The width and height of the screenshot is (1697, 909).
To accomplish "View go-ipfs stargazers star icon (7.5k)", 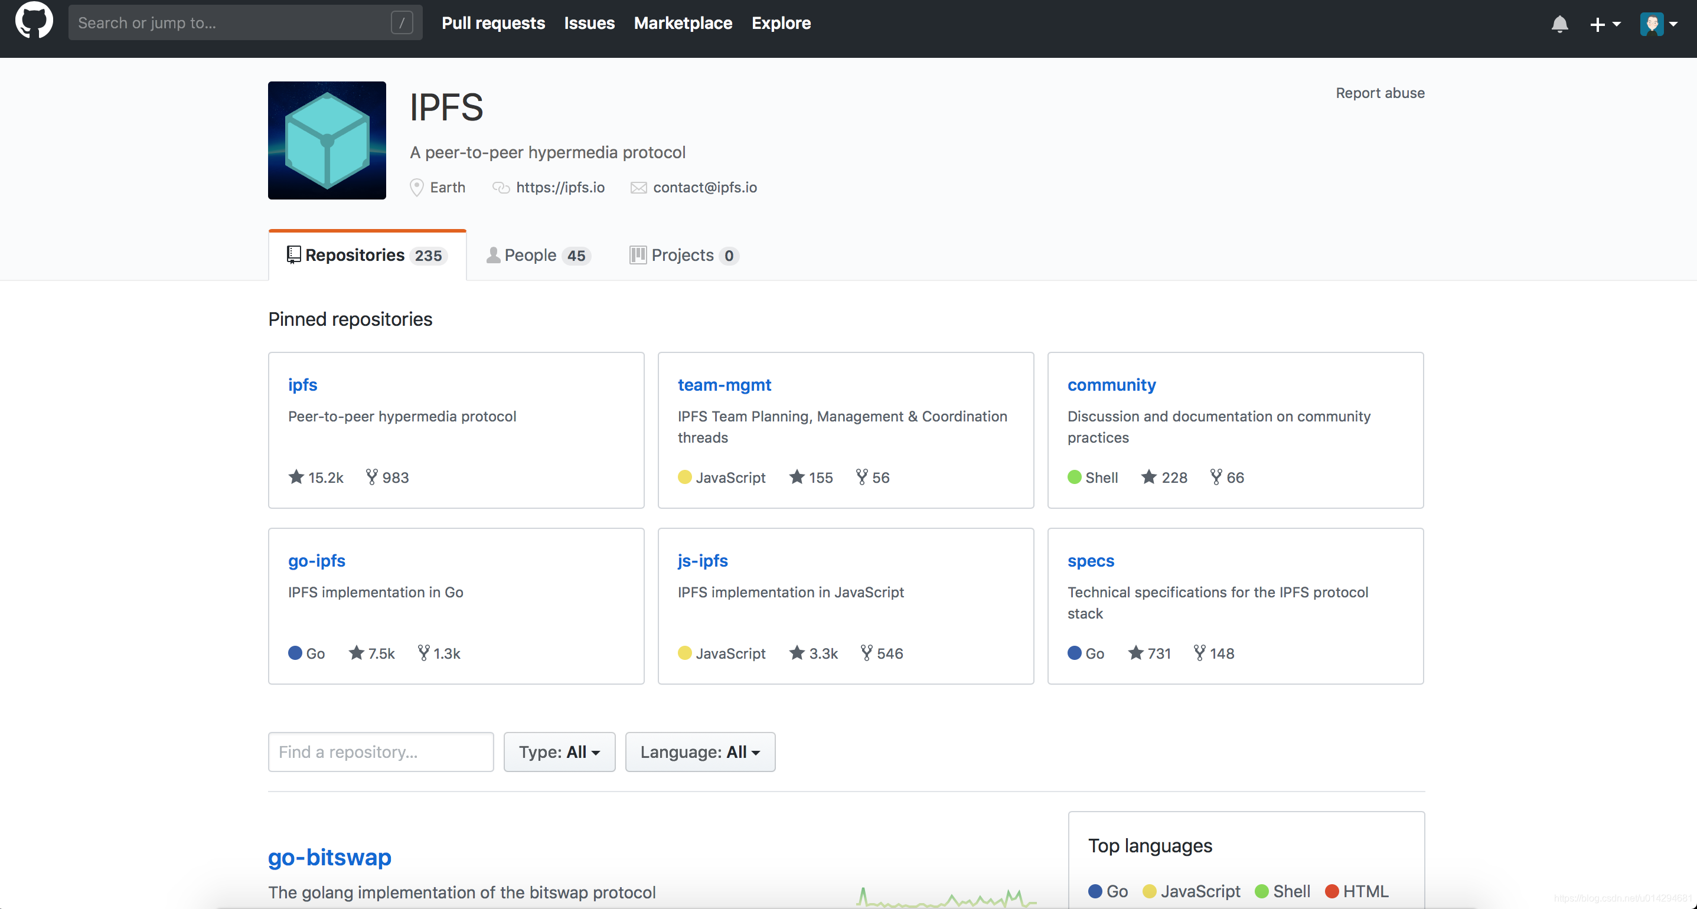I will [357, 652].
